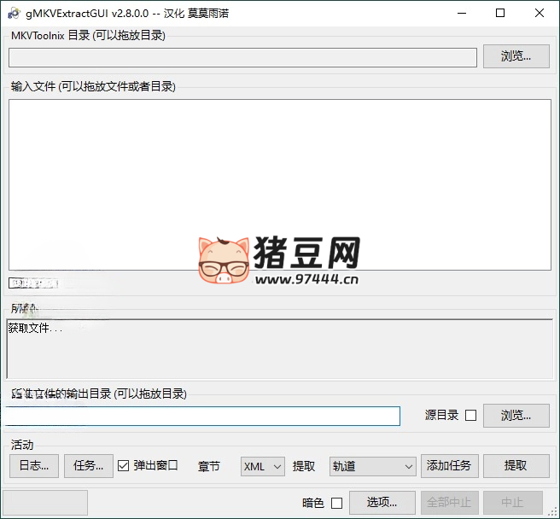Click the MKVToolnix directory path field
This screenshot has height=519, width=560.
[x=242, y=57]
